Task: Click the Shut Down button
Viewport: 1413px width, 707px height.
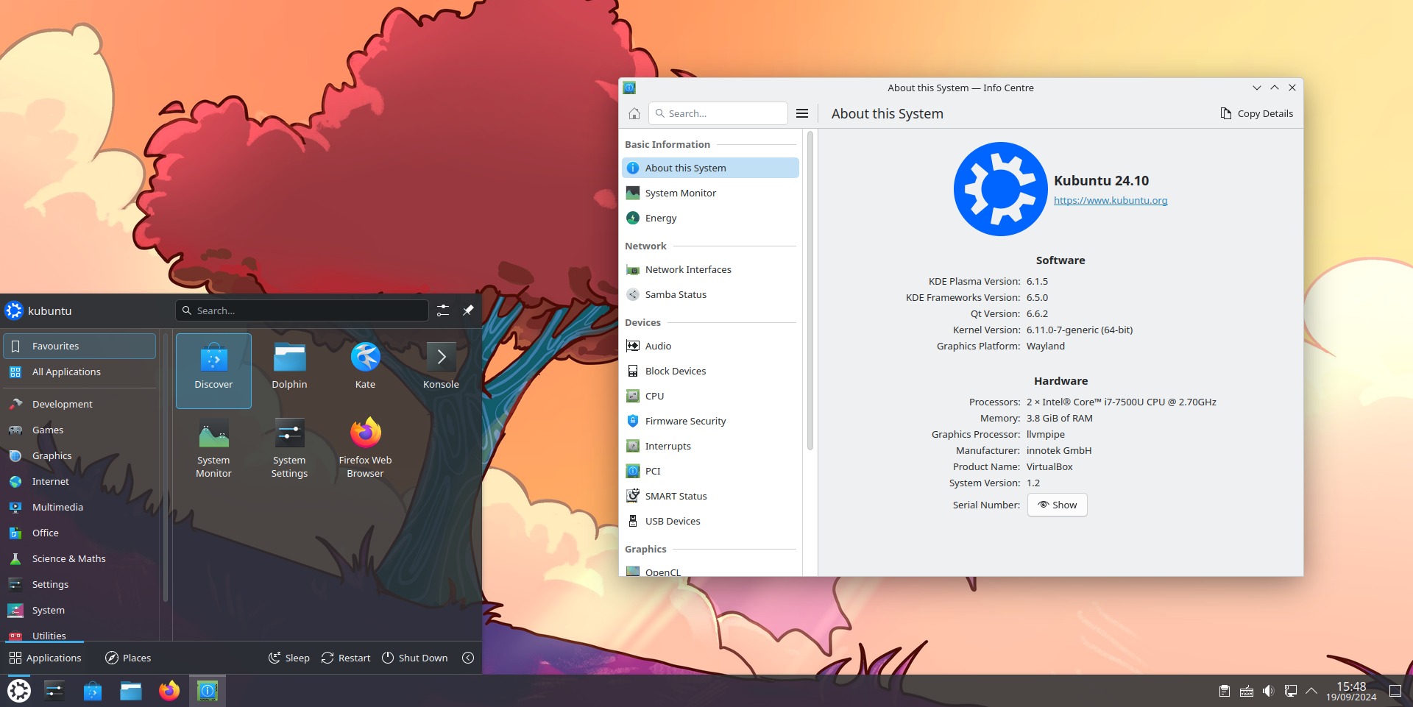Action: click(415, 658)
